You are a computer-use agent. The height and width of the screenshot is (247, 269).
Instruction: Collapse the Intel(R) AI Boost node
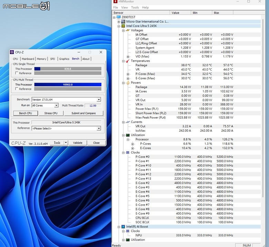tap(119, 227)
